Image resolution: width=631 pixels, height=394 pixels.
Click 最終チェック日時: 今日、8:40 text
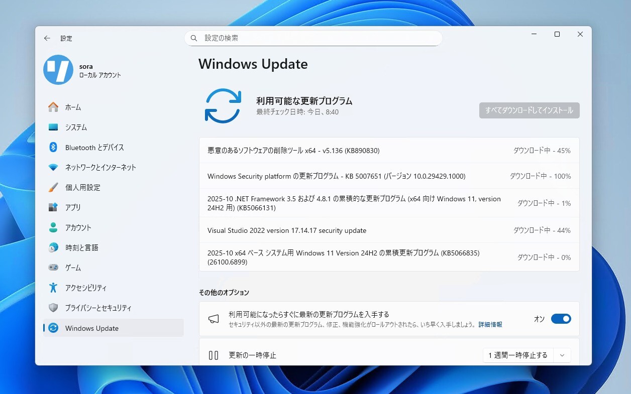297,112
